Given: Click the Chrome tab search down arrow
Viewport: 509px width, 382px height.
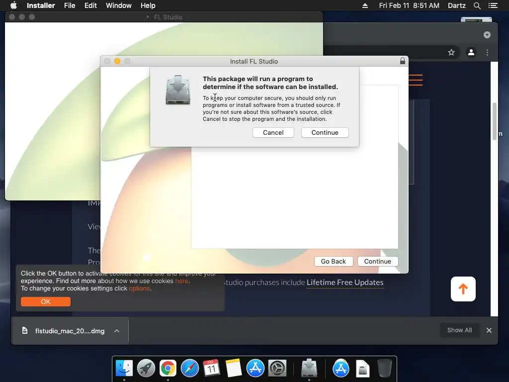Looking at the screenshot, I should tap(487, 35).
